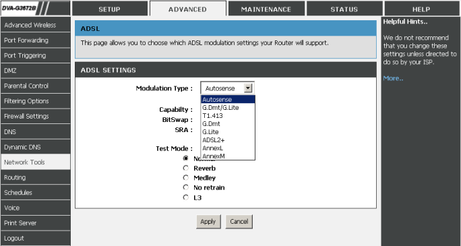461x246 pixels.
Task: Select G.Lite from the list
Action: (228, 131)
